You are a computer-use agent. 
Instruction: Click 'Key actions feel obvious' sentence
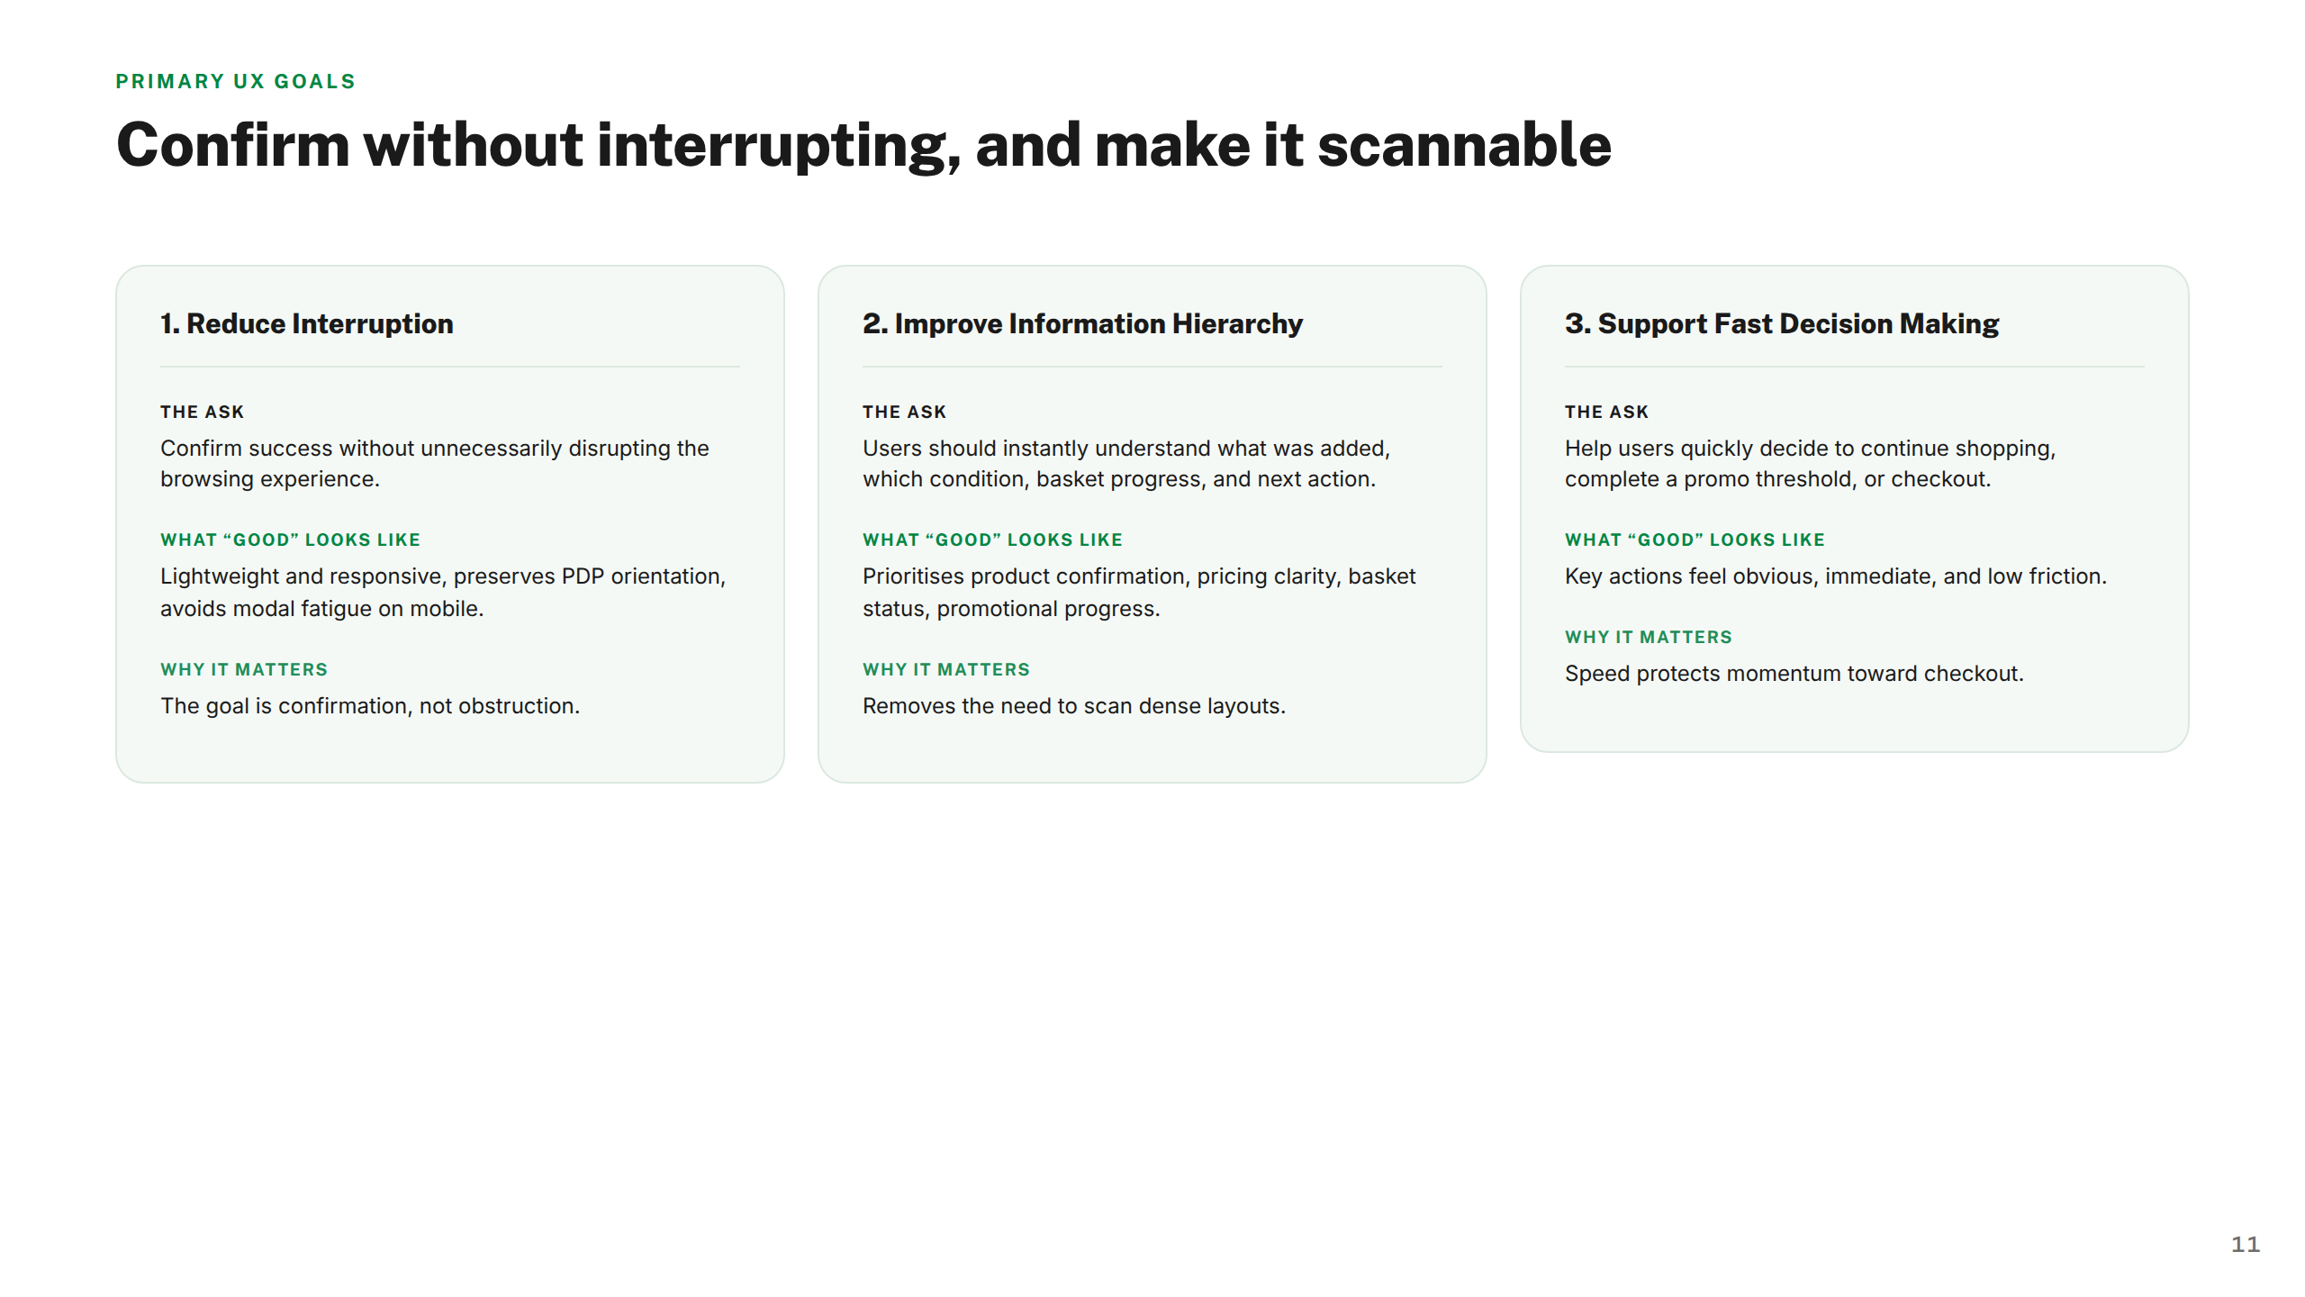pos(1835,576)
